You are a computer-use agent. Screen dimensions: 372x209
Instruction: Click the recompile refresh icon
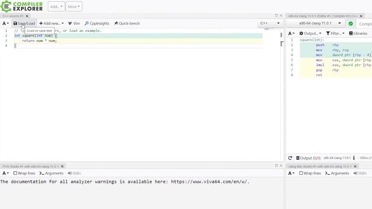point(290,158)
